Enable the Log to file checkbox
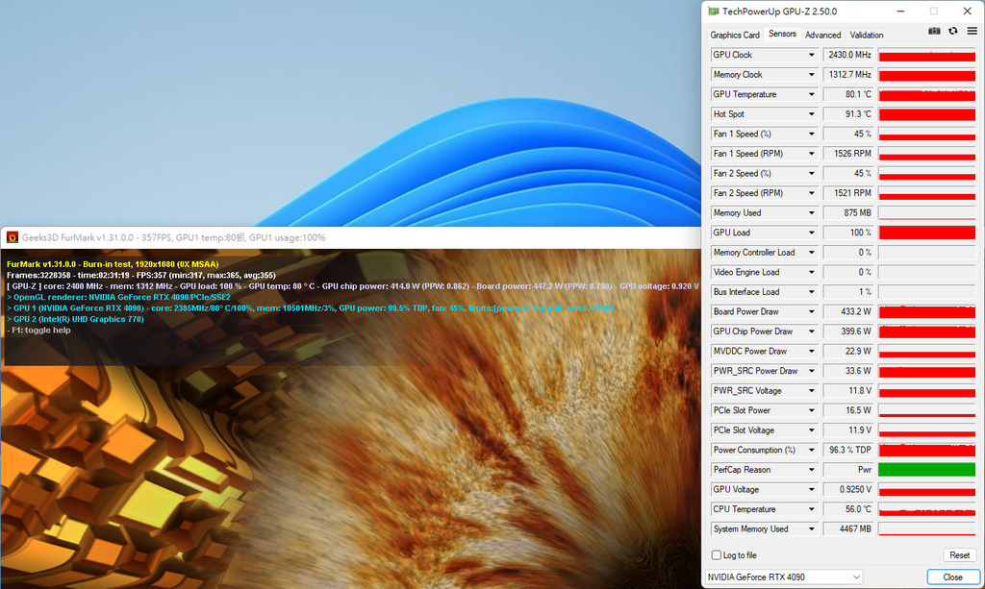 [716, 555]
